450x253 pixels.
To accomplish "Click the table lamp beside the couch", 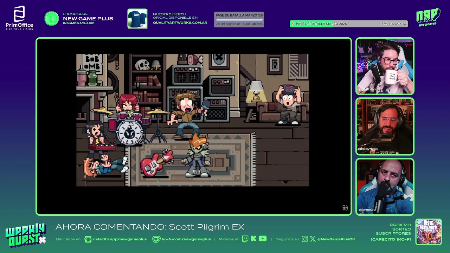I will pos(256,91).
